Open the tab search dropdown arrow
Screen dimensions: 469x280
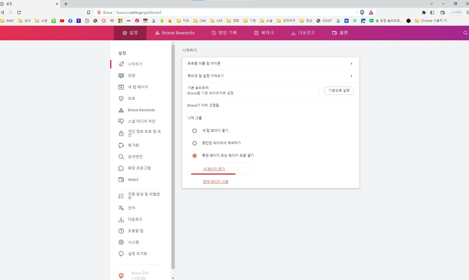(x=432, y=4)
